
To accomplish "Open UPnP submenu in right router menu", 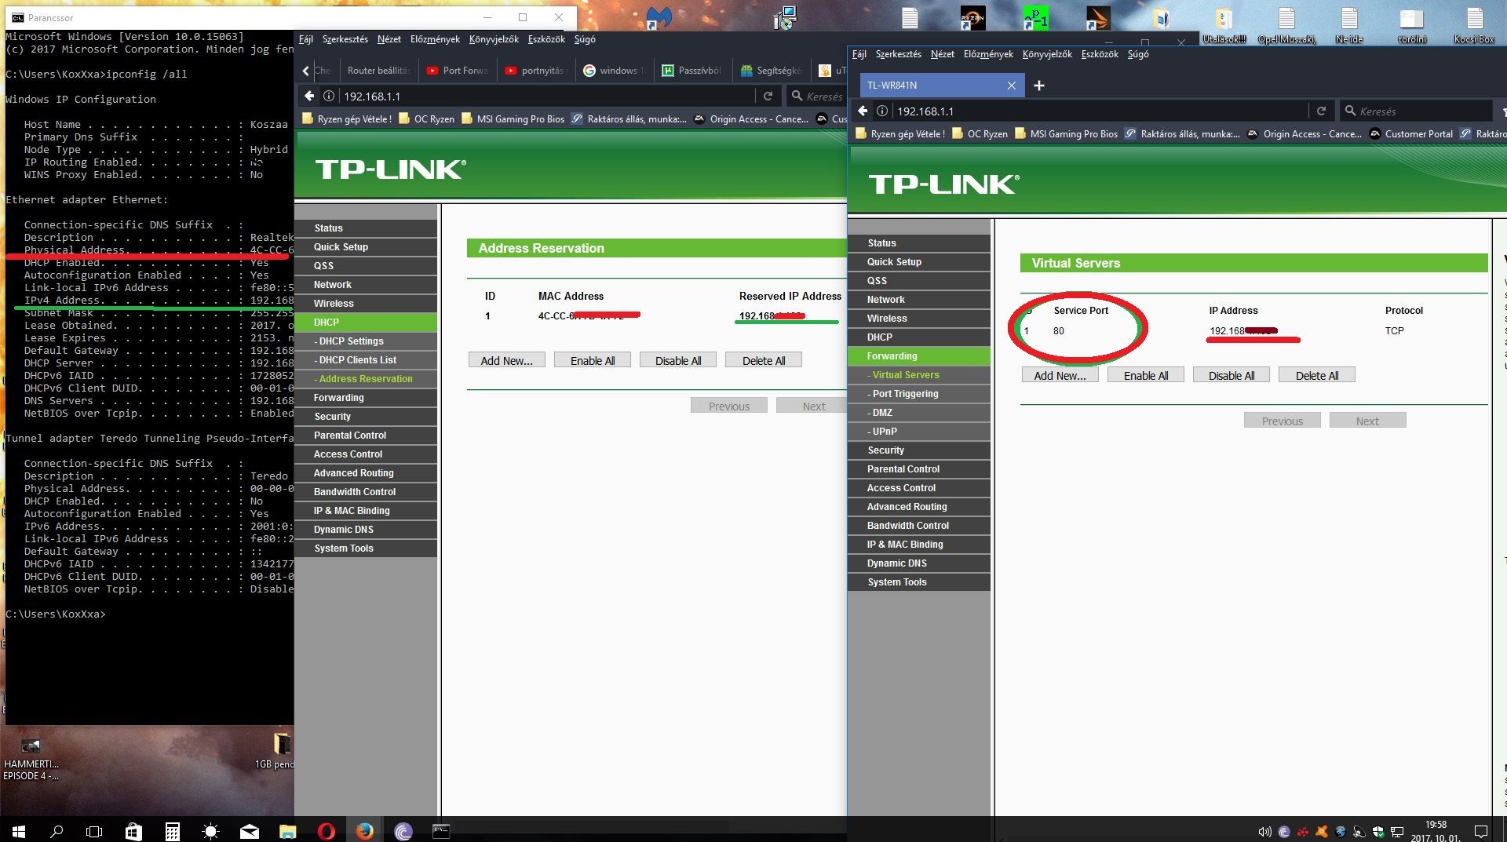I will (919, 432).
